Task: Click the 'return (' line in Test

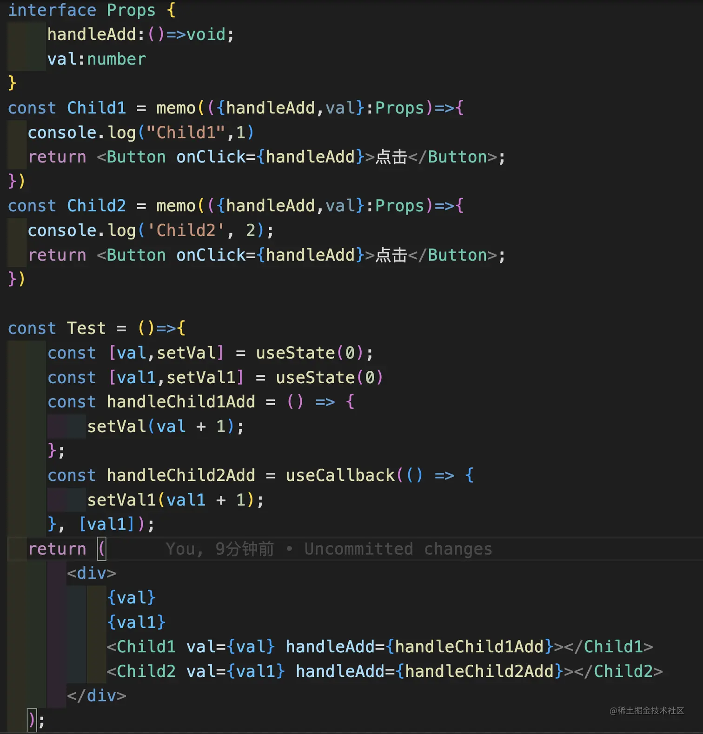Action: pyautogui.click(x=67, y=549)
